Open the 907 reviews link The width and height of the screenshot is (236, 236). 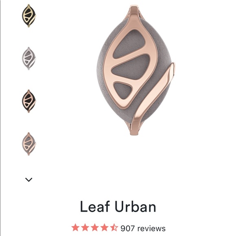point(143,228)
